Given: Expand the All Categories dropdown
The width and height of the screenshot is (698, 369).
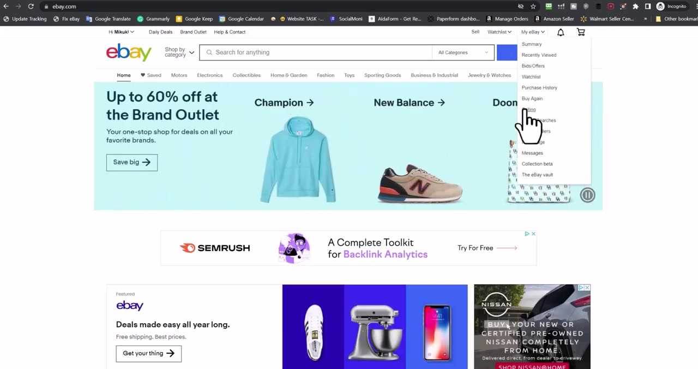Looking at the screenshot, I should [x=464, y=52].
